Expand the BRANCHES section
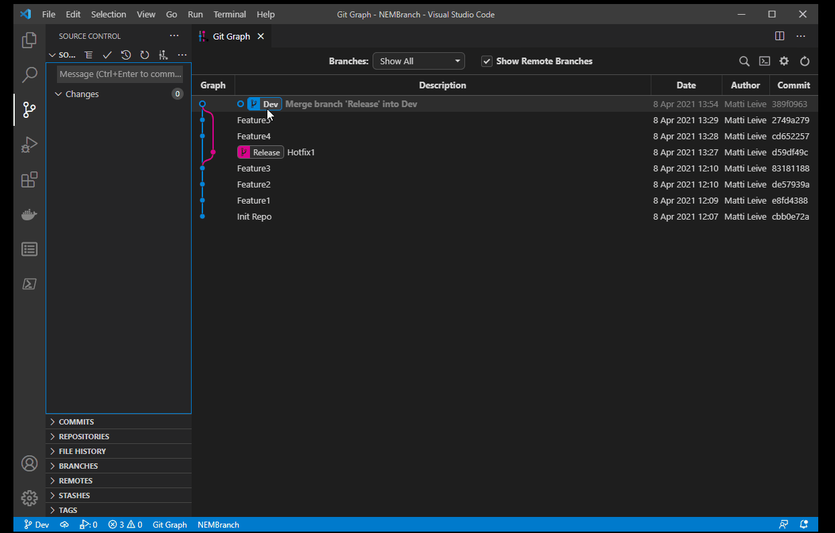This screenshot has height=533, width=835. [119, 466]
